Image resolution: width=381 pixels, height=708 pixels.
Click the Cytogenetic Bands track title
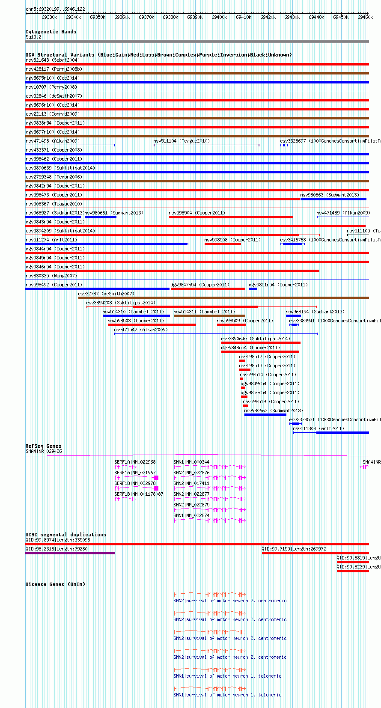point(51,32)
